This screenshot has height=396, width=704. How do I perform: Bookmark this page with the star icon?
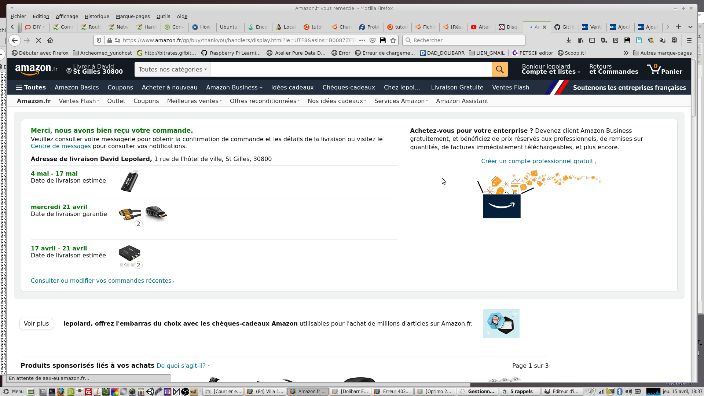point(393,40)
